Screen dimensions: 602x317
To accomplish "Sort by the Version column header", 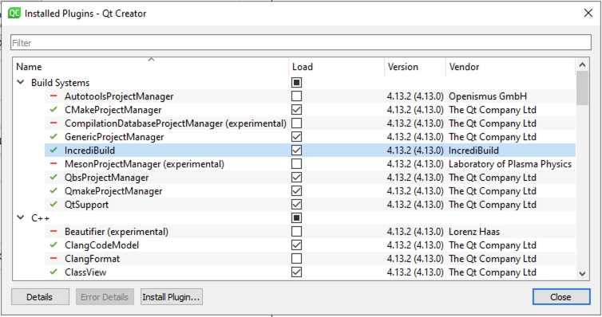I will coord(415,66).
